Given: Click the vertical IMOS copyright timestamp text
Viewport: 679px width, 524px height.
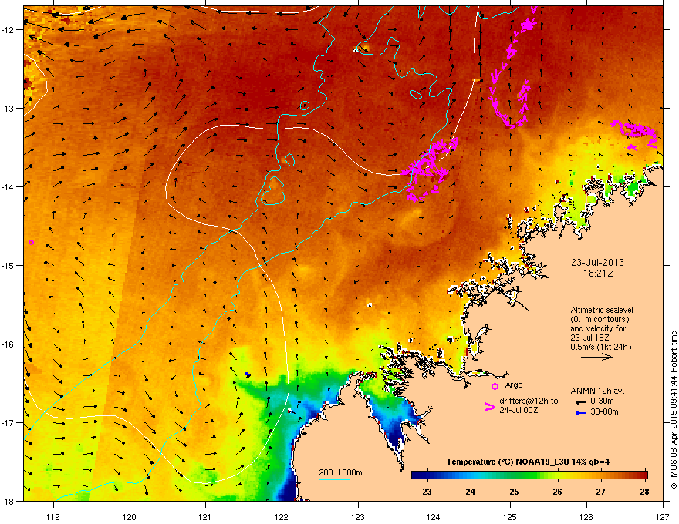Looking at the screenshot, I should pos(674,410).
